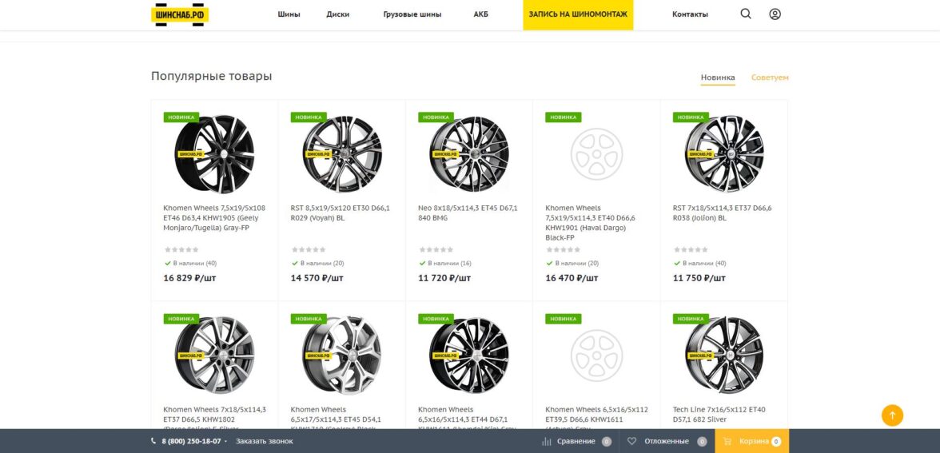Click the ЗАПИСЬ НА ШИНОМОНТАЖ button

click(x=578, y=15)
